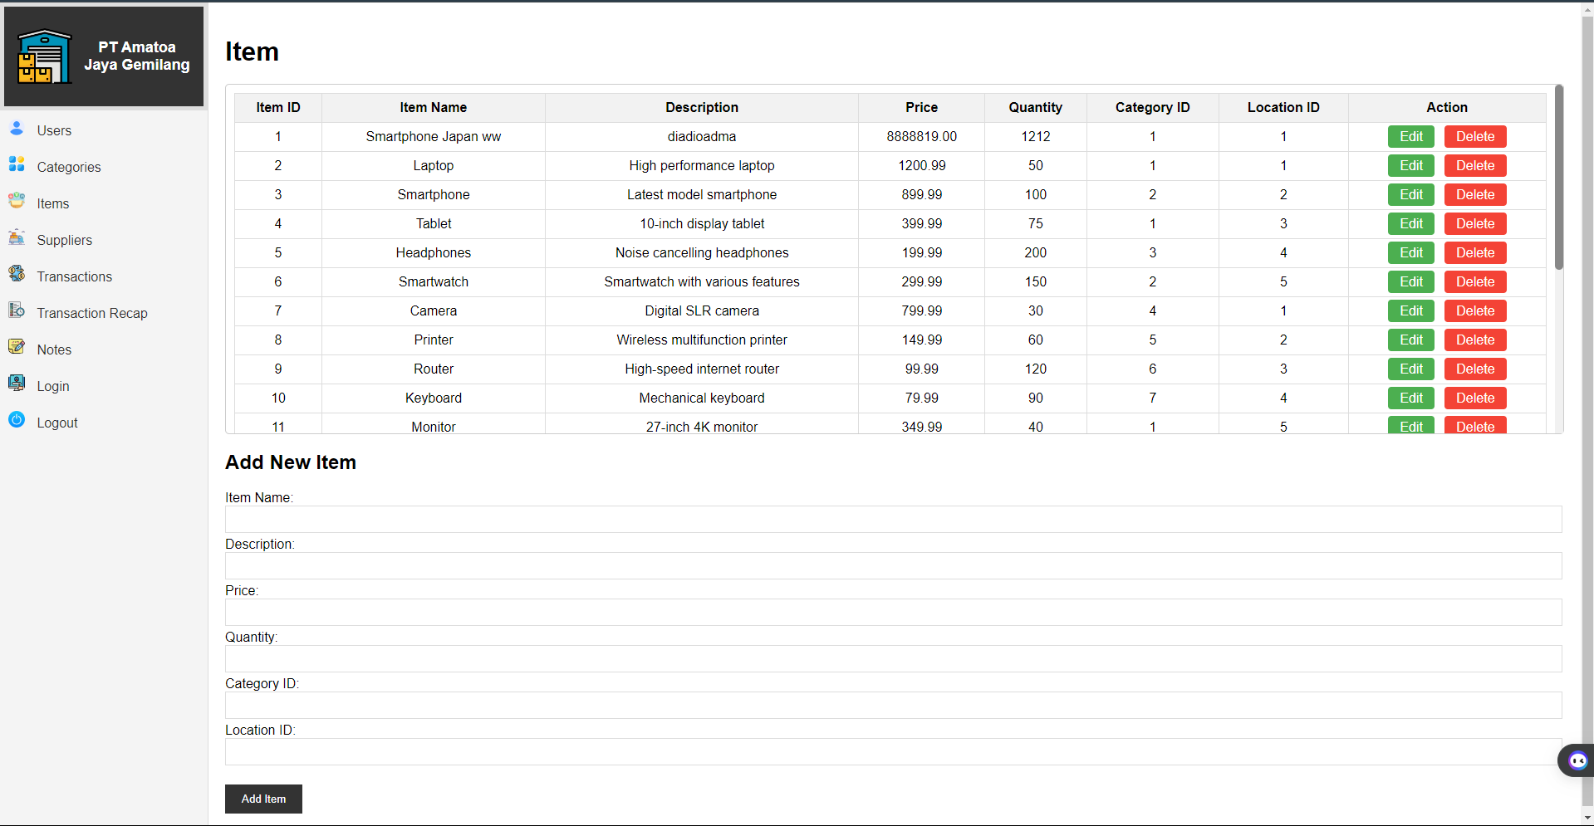The height and width of the screenshot is (826, 1594).
Task: Click the Notes icon in sidebar
Action: pyautogui.click(x=17, y=347)
